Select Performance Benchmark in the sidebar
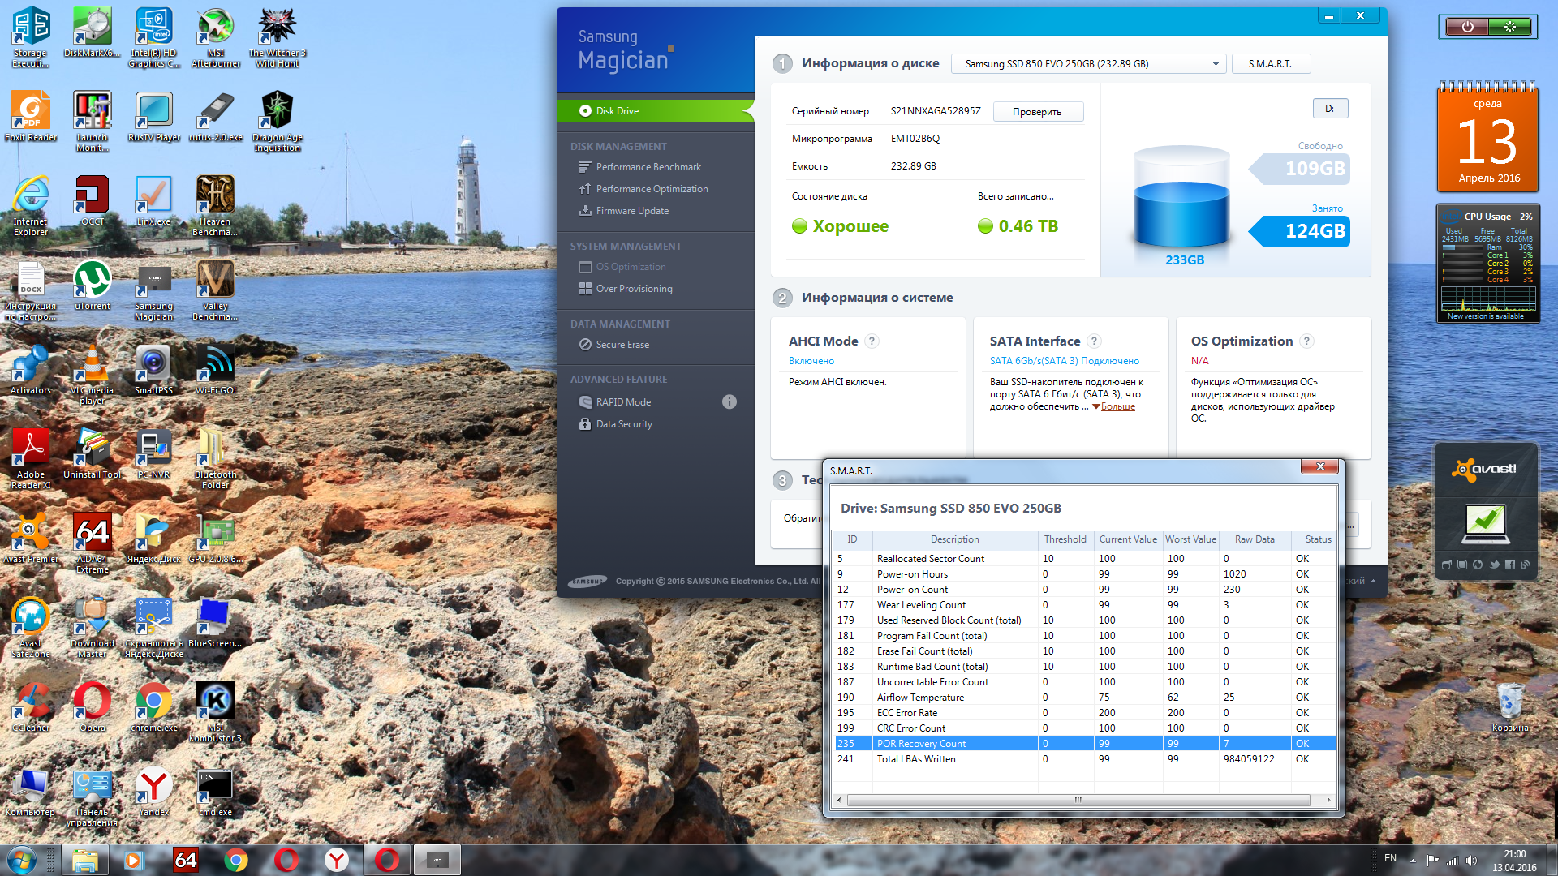The image size is (1558, 876). (648, 167)
